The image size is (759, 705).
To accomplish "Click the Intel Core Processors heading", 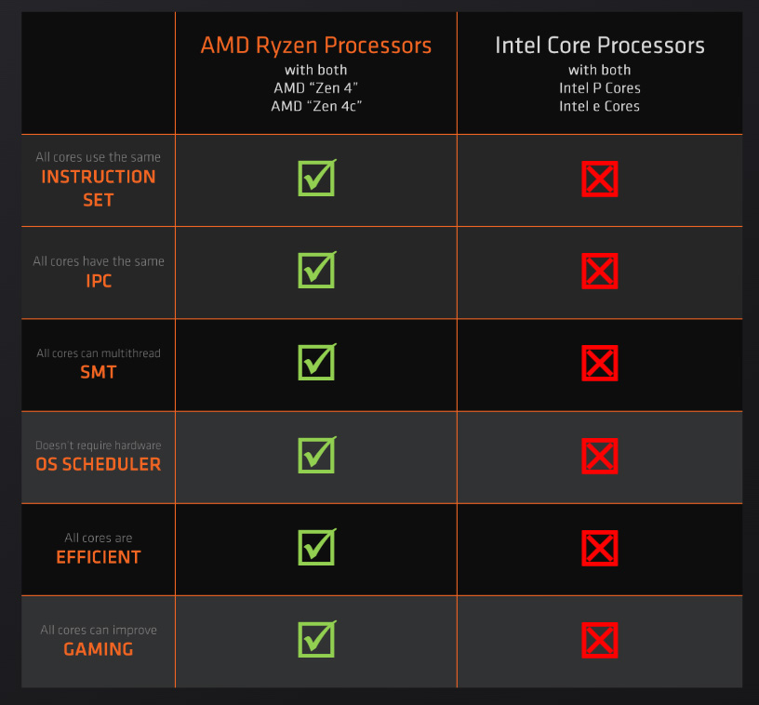I will point(600,46).
